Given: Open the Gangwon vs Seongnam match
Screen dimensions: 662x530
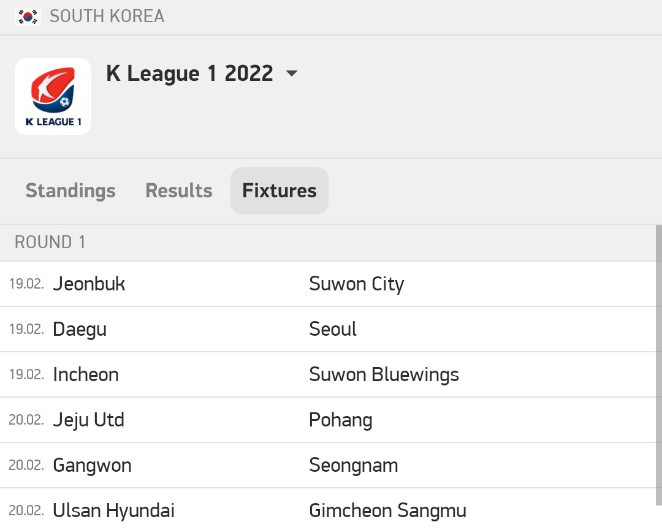Looking at the screenshot, I should [327, 466].
